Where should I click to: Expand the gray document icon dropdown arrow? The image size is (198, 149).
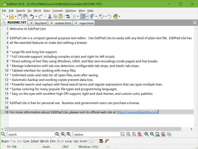(x=78, y=16)
